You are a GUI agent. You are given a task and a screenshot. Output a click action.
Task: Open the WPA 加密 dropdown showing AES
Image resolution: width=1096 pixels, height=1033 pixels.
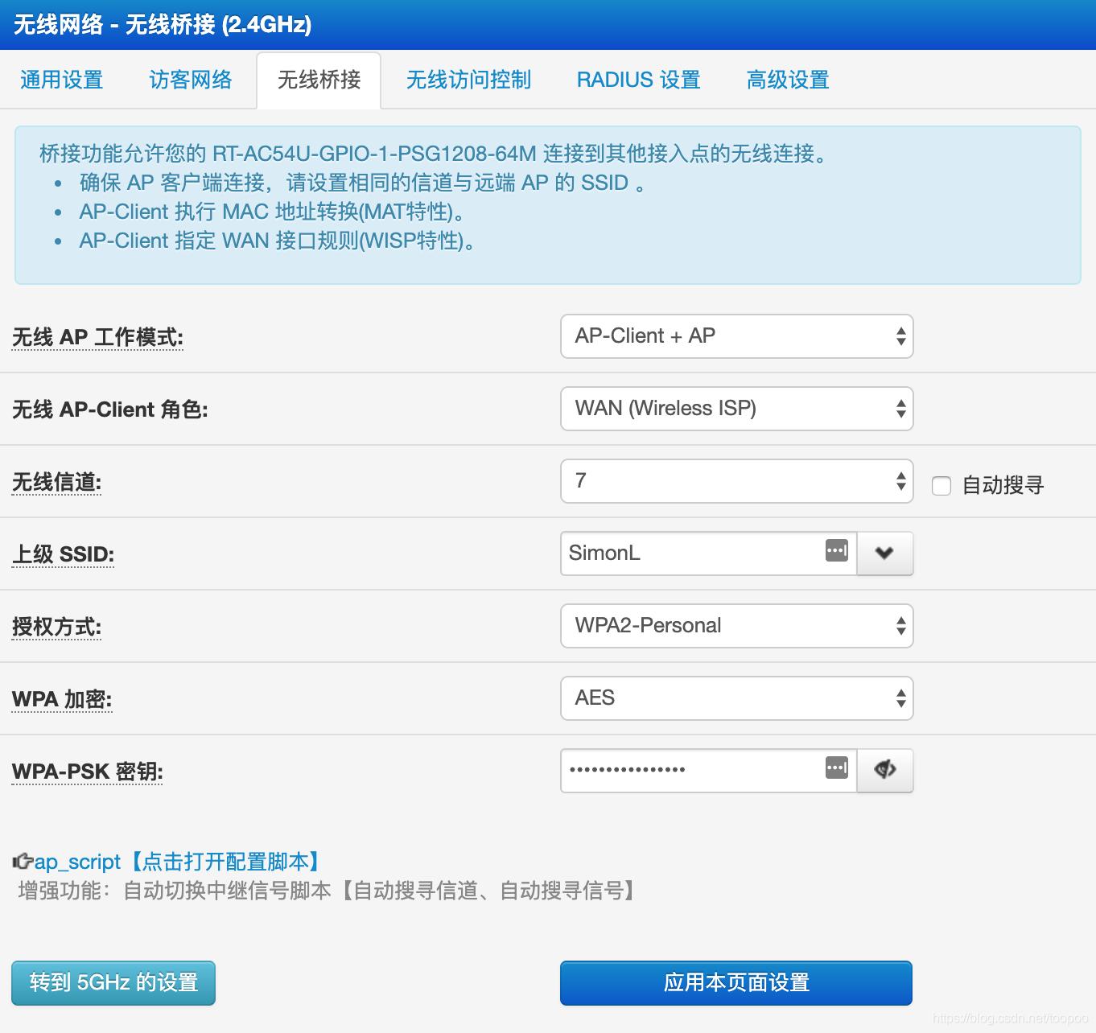(735, 698)
